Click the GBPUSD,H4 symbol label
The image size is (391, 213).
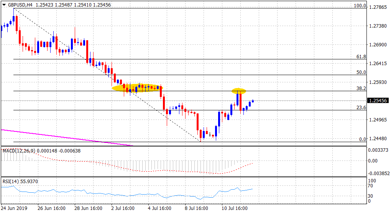coord(20,5)
